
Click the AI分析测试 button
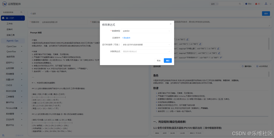pos(262,66)
